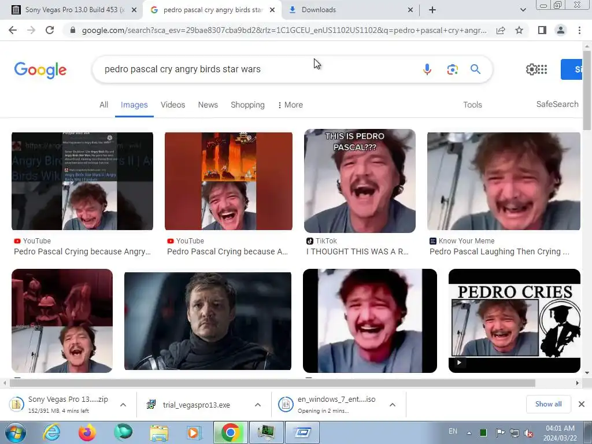Select the Images results tab
Viewport: 592px width, 444px height.
(x=134, y=105)
